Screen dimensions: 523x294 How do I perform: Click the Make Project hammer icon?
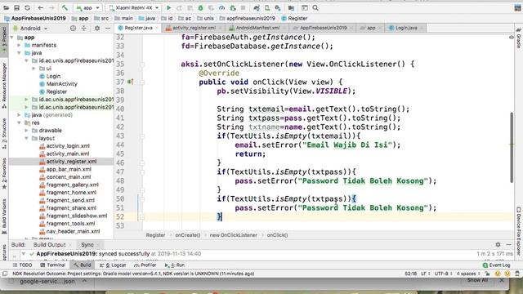pyautogui.click(x=65, y=7)
